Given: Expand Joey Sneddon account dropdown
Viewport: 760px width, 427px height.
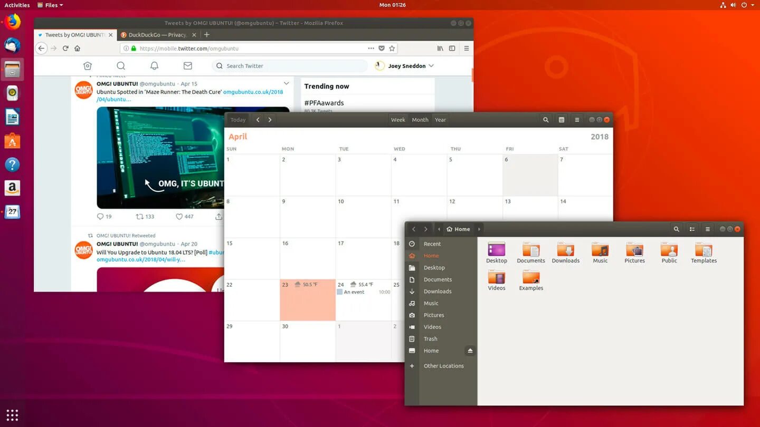Looking at the screenshot, I should [x=431, y=66].
